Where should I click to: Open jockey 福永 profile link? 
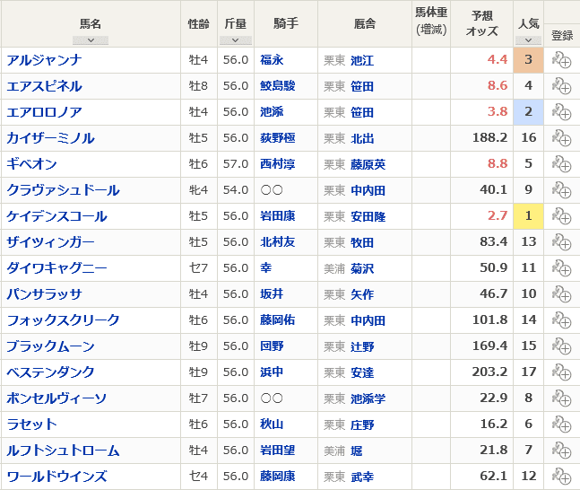click(x=272, y=60)
